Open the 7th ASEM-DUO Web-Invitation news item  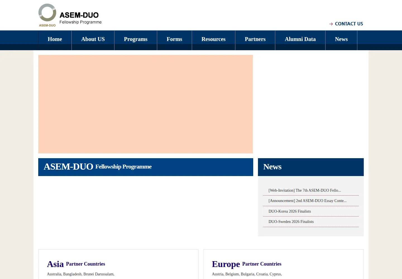pyautogui.click(x=305, y=190)
